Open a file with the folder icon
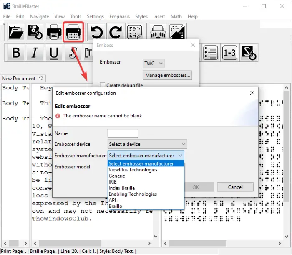Image resolution: width=292 pixels, height=255 pixels. pyautogui.click(x=16, y=32)
